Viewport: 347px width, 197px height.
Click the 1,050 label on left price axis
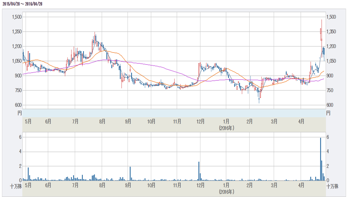[17, 61]
